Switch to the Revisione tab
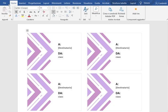This screenshot has height=112, width=168. 77,3
